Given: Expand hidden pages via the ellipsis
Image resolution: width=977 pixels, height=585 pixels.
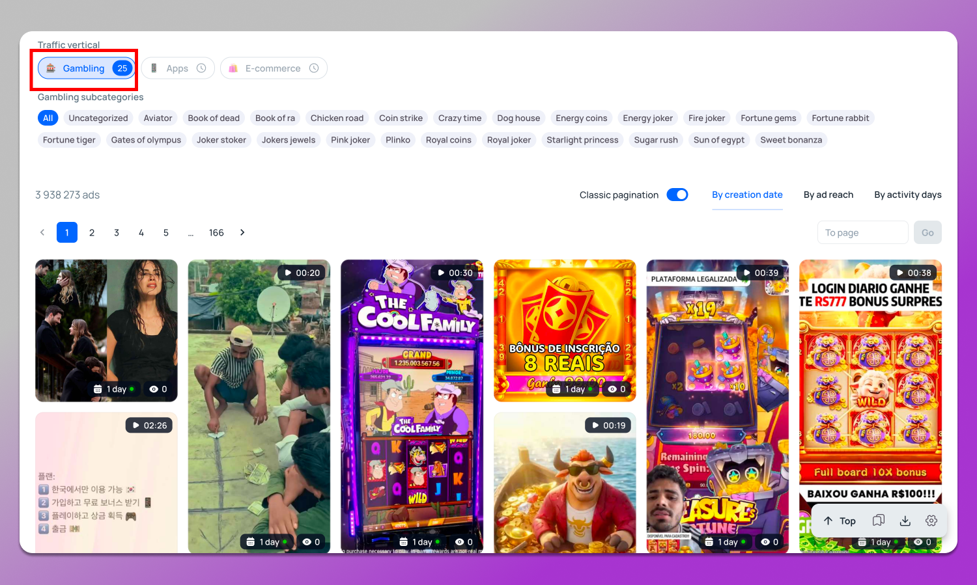Looking at the screenshot, I should [x=191, y=233].
